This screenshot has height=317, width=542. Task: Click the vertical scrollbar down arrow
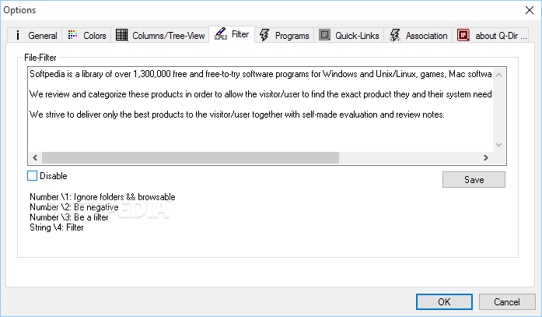(498, 145)
